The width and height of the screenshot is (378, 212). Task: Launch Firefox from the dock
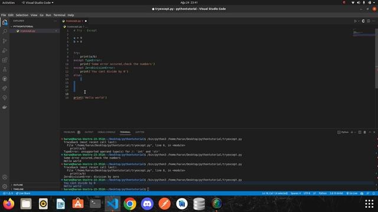[x=9, y=204]
